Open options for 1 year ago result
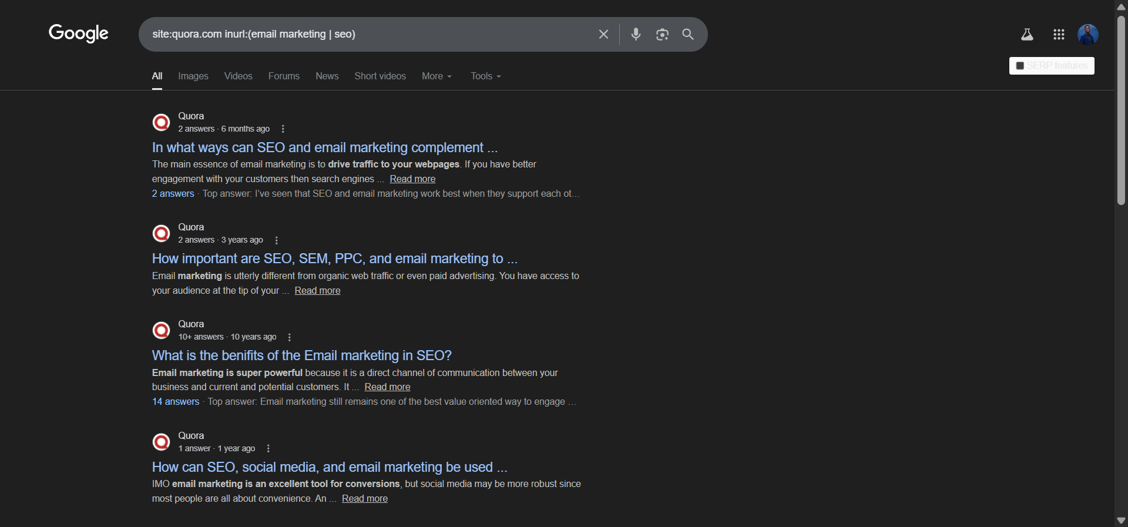This screenshot has width=1128, height=527. 268,448
